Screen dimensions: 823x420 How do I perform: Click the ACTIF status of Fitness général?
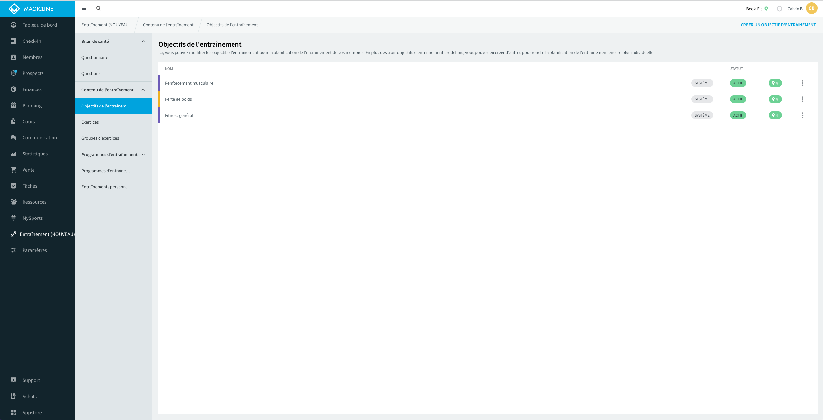(x=738, y=115)
